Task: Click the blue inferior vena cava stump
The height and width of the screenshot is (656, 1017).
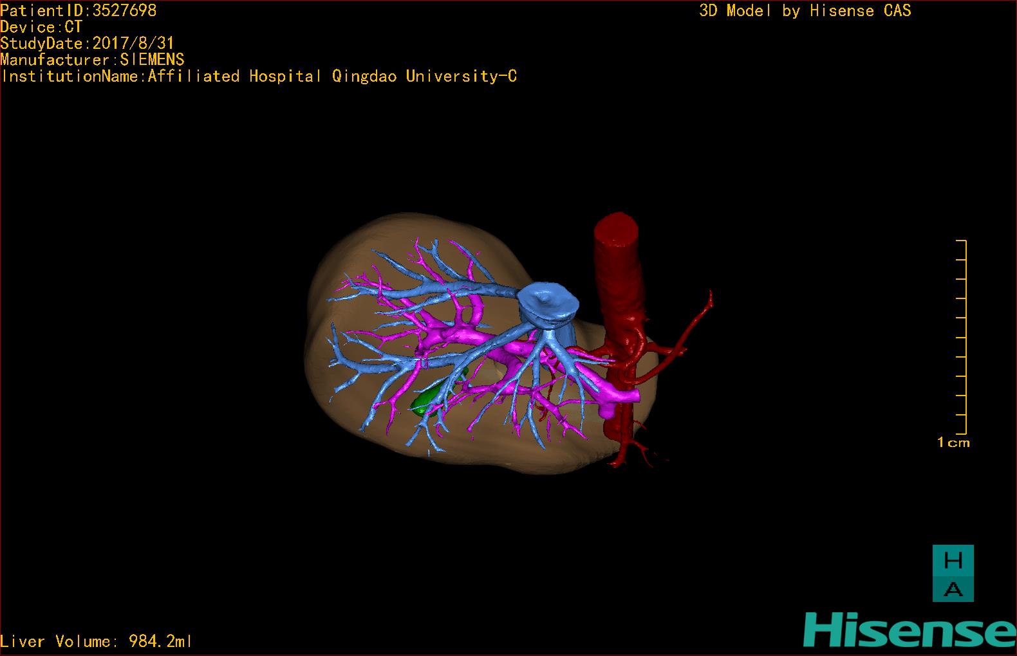Action: [x=549, y=305]
